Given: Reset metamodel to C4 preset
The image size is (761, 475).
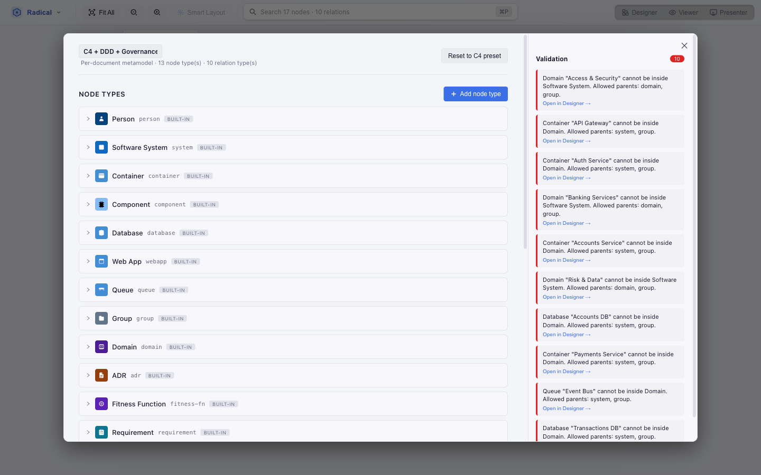Looking at the screenshot, I should (x=475, y=56).
